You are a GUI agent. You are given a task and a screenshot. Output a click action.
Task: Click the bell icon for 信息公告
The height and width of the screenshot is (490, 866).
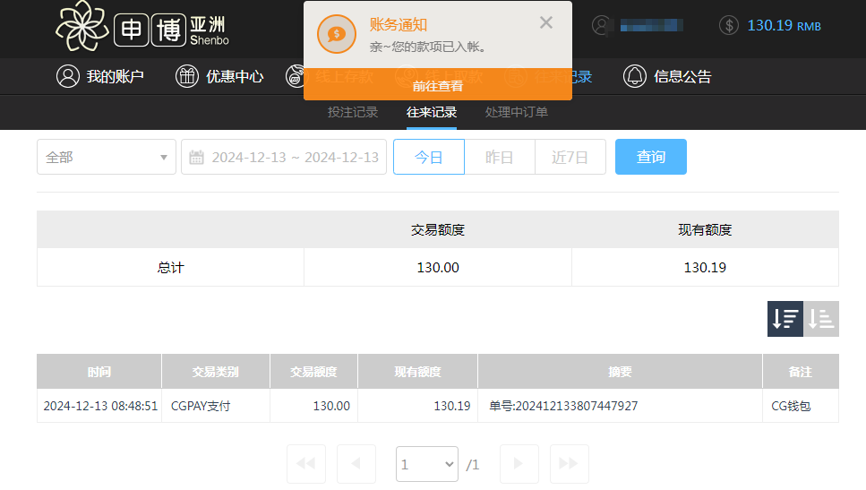tap(634, 77)
